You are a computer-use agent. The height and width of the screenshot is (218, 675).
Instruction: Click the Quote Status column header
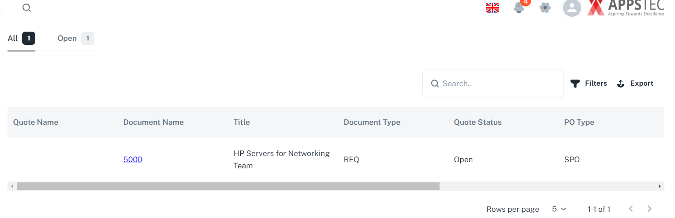(x=477, y=122)
